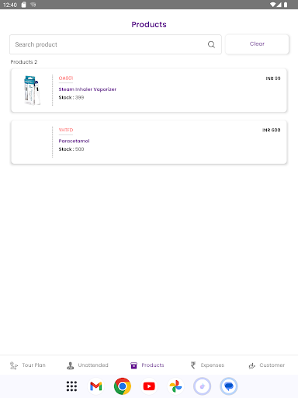This screenshot has height=398, width=298.
Task: Click the rupee Expenses icon
Action: [193, 365]
